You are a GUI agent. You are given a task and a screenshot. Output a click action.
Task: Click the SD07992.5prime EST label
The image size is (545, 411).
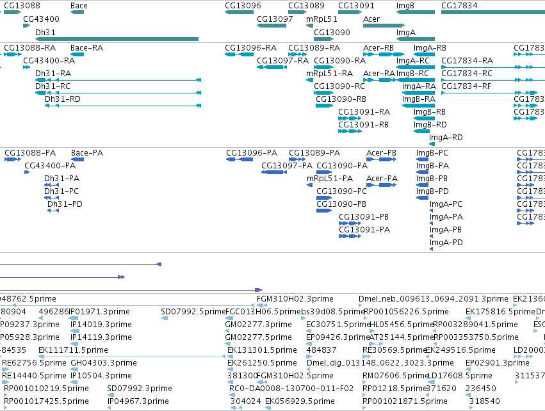point(193,312)
